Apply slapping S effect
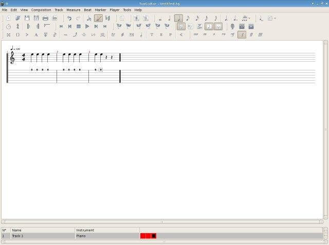329x245 pixels. click(161, 35)
